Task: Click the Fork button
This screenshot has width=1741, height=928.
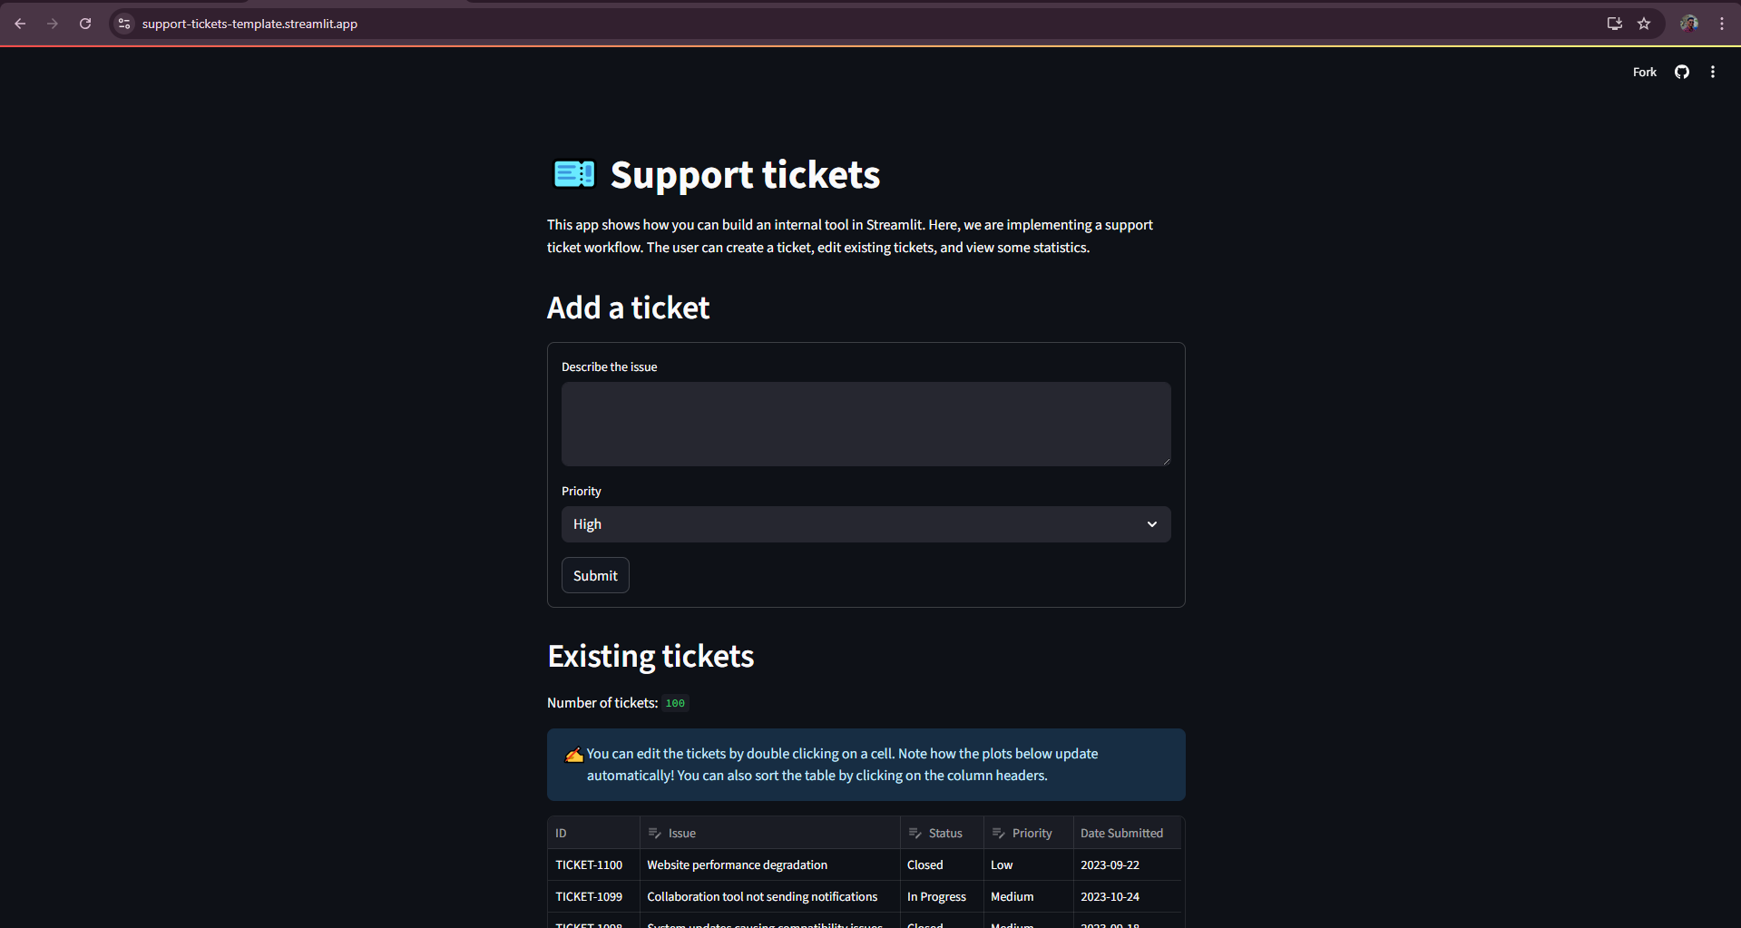Action: (1644, 72)
